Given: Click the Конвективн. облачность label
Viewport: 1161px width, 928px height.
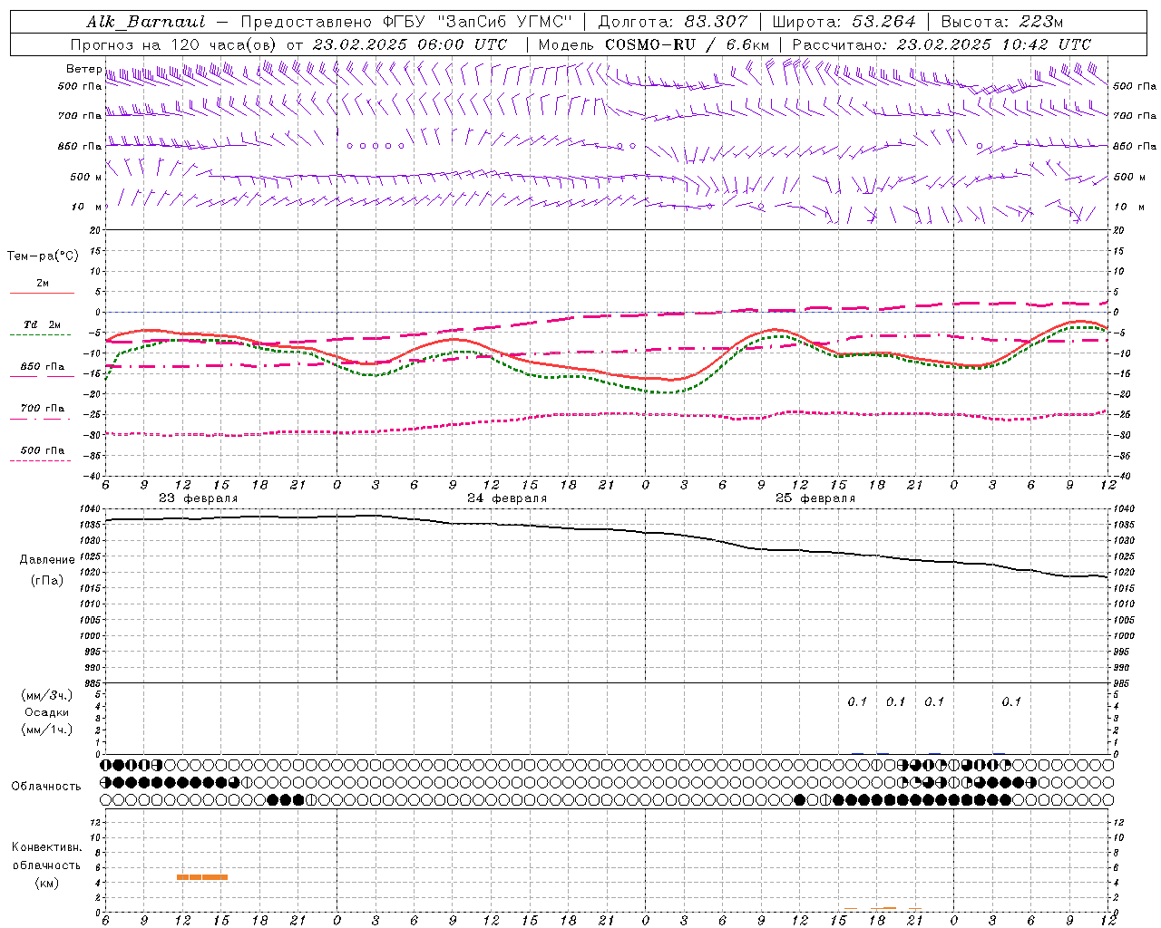Looking at the screenshot, I should 47,856.
